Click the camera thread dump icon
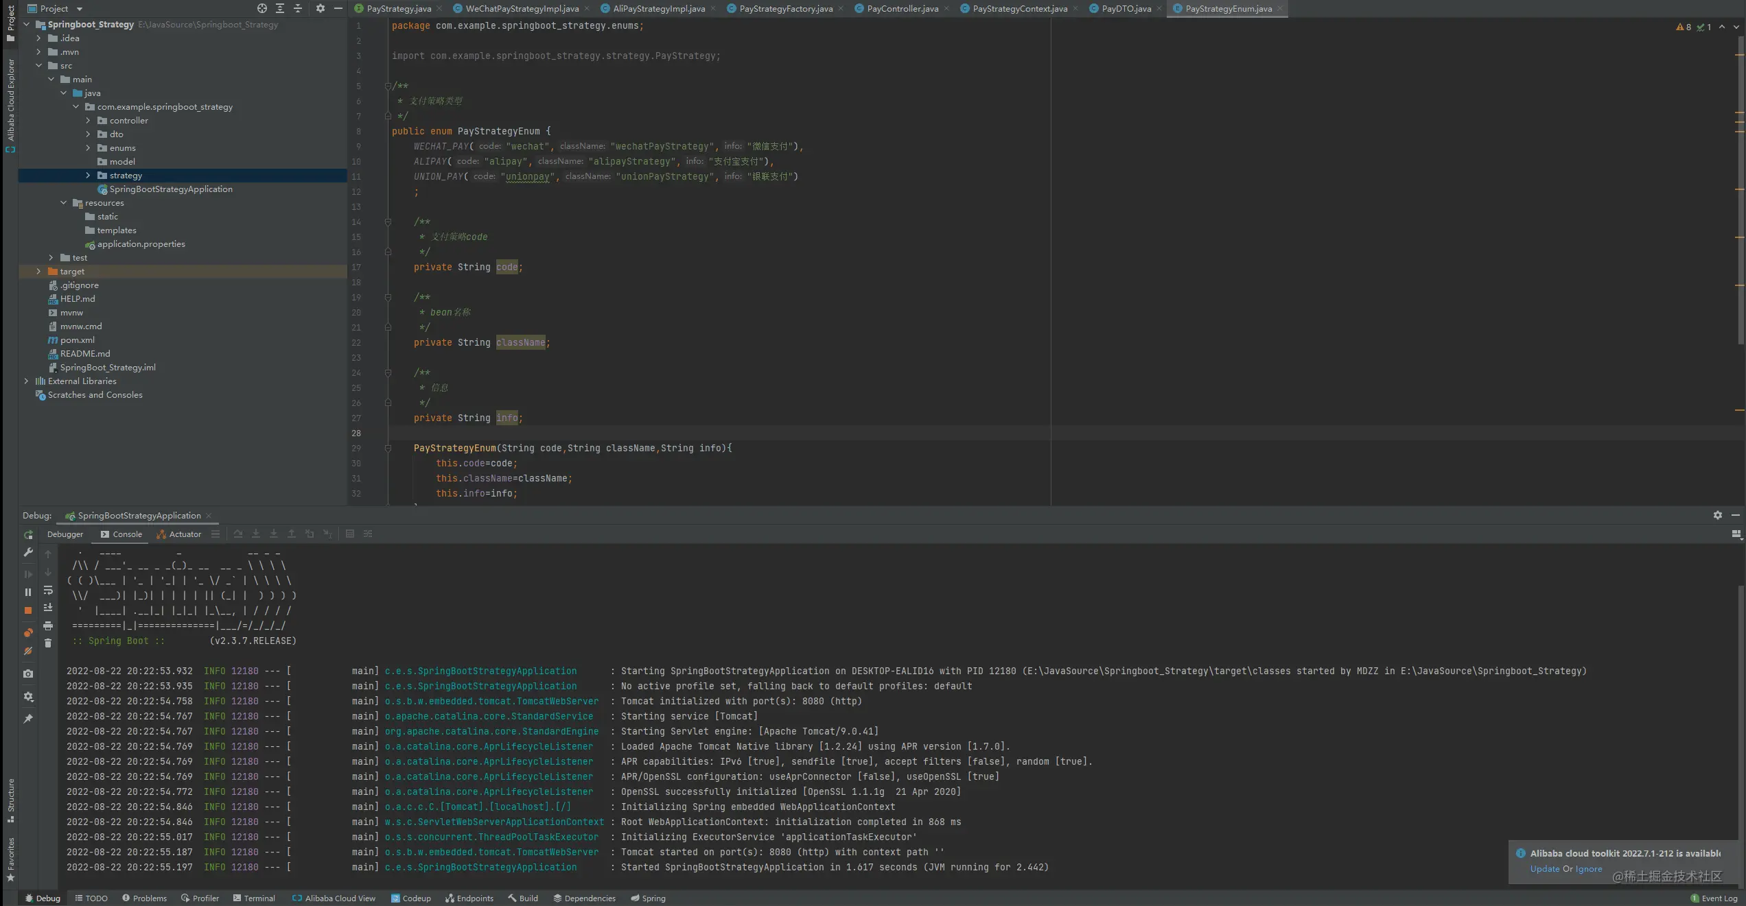Image resolution: width=1746 pixels, height=906 pixels. tap(28, 673)
